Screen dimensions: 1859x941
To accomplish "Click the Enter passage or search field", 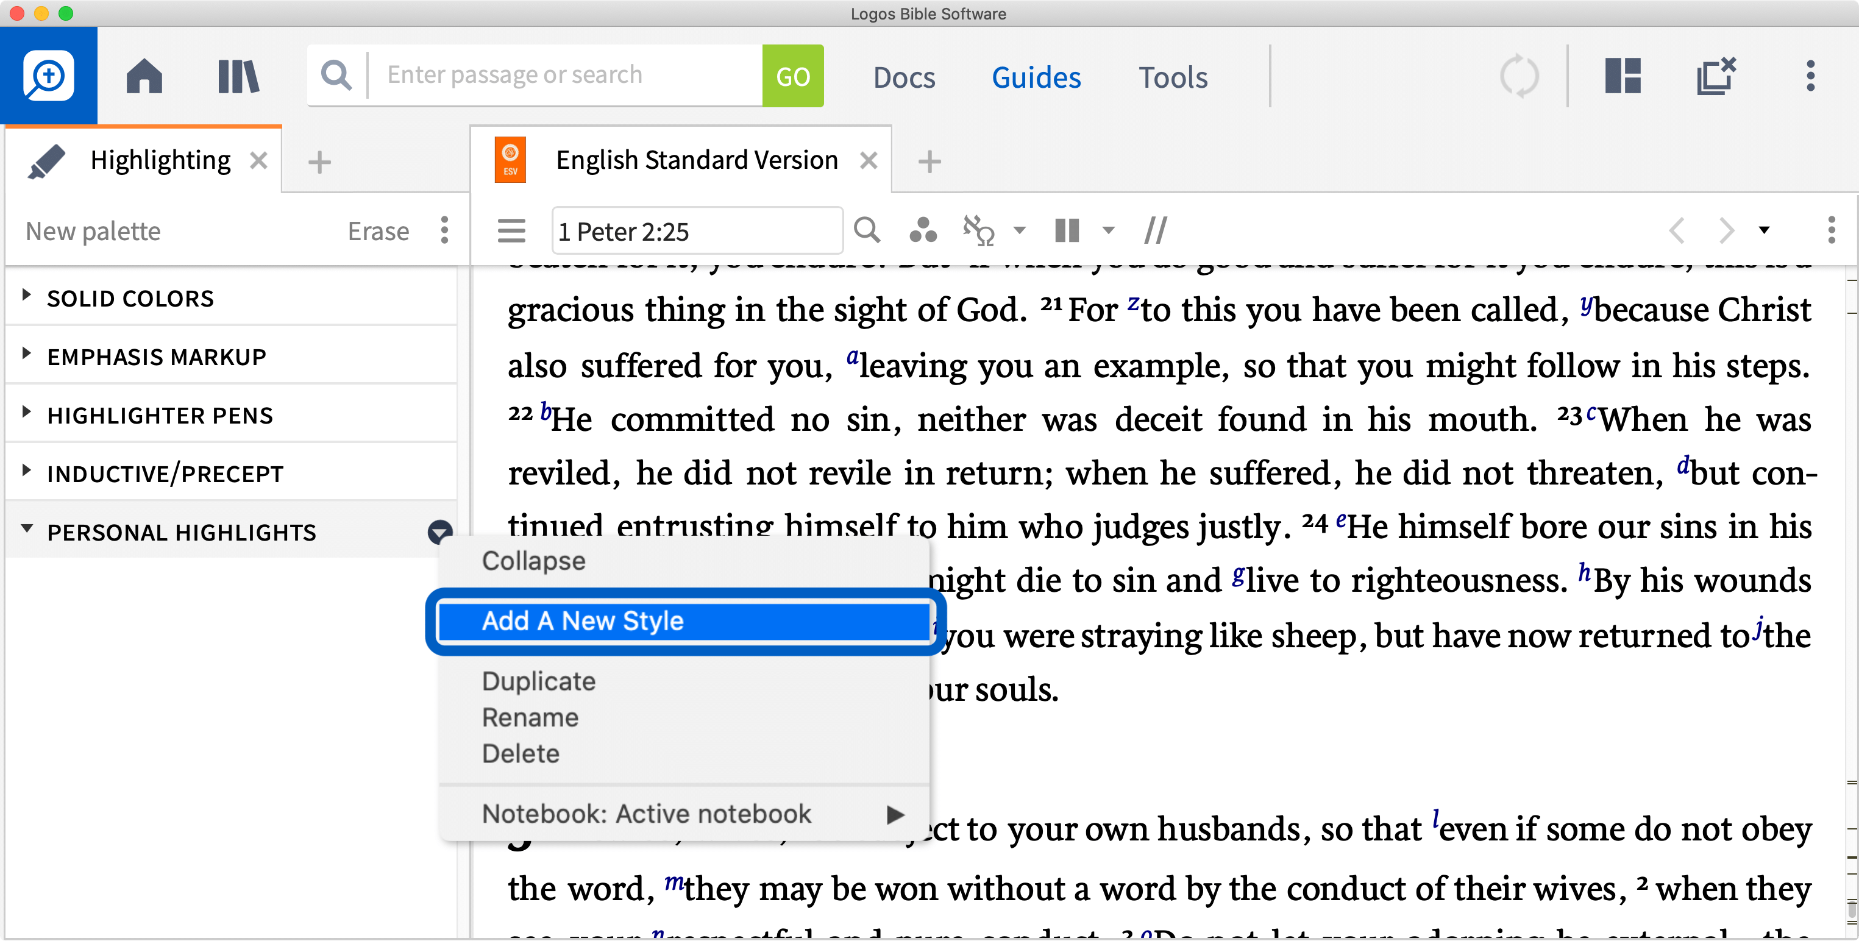I will tap(565, 75).
